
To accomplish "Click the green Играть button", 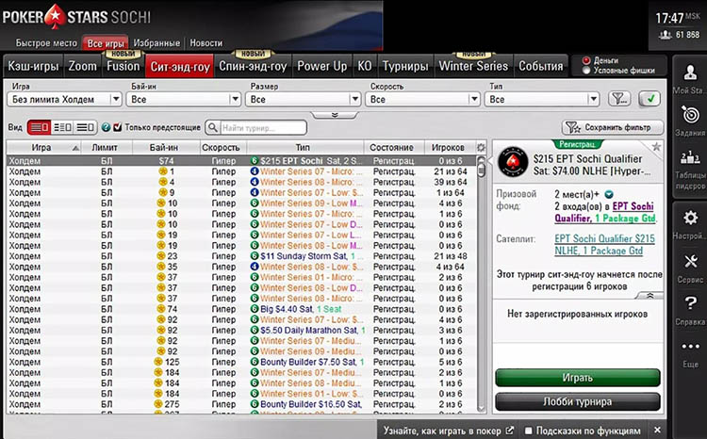I will point(578,378).
